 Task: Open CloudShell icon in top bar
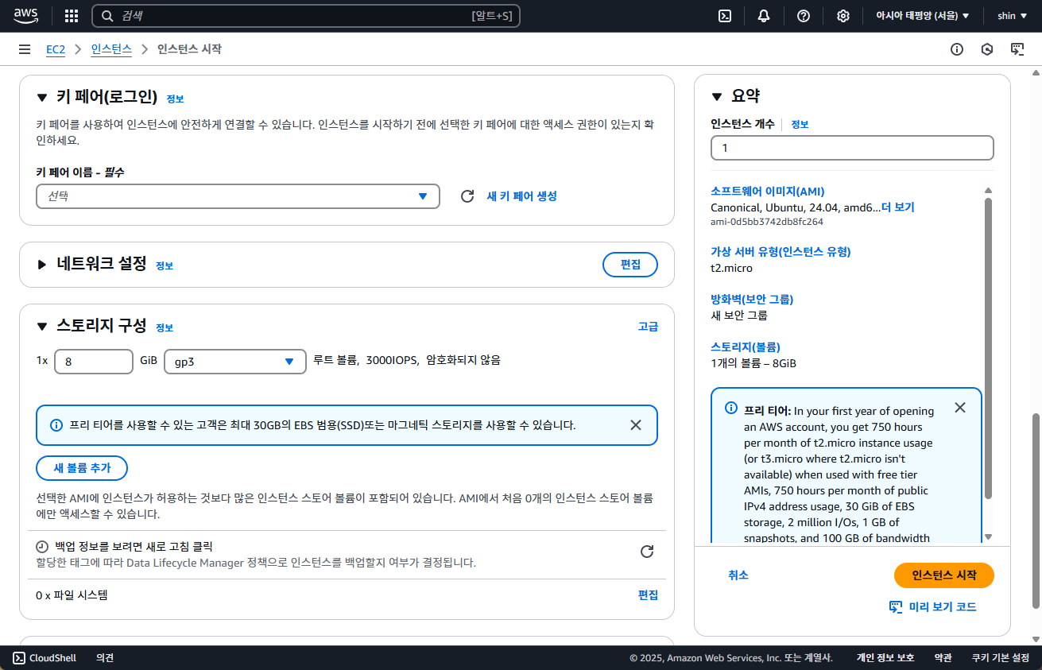click(725, 16)
